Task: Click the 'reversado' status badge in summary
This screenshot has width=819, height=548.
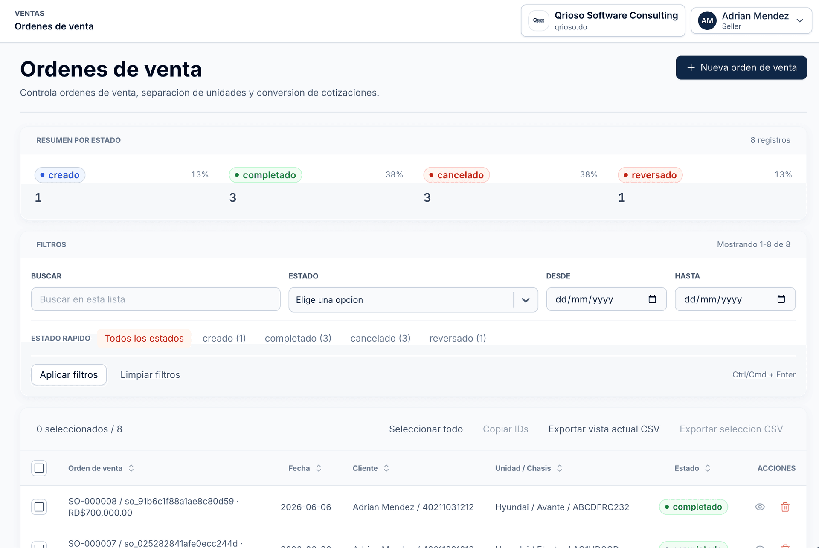Action: click(650, 175)
